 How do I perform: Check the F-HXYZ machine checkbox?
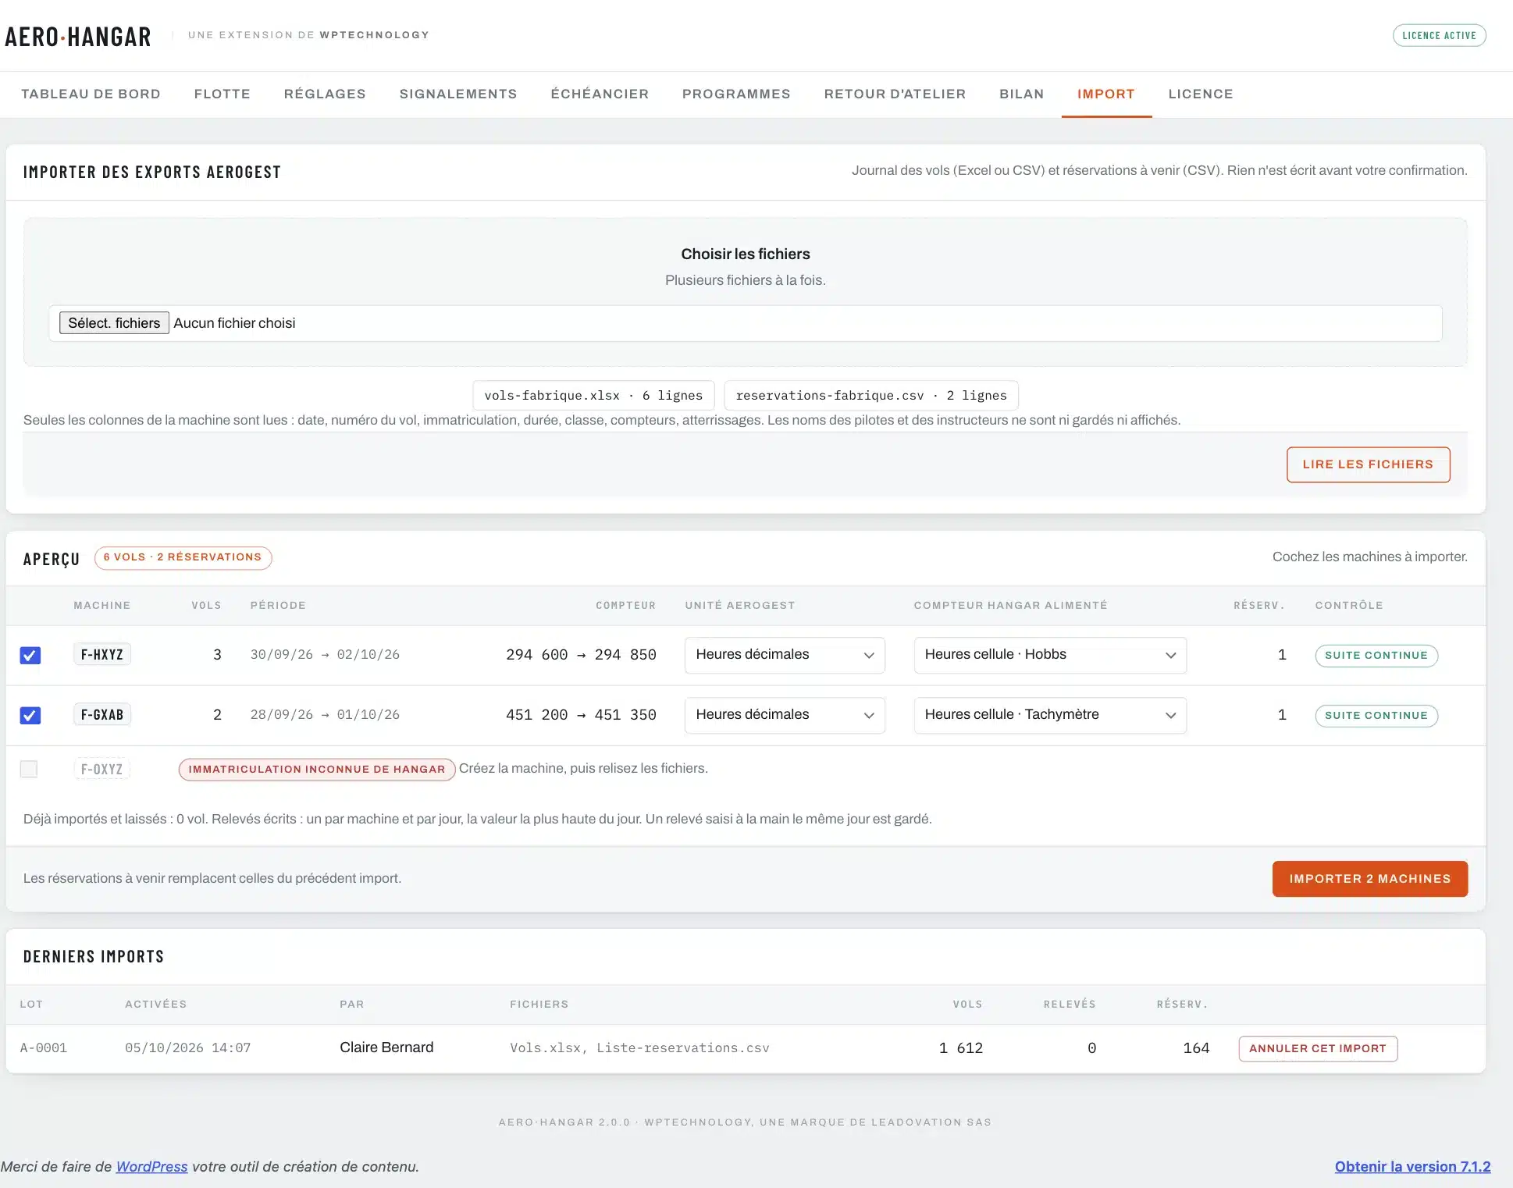click(x=30, y=655)
